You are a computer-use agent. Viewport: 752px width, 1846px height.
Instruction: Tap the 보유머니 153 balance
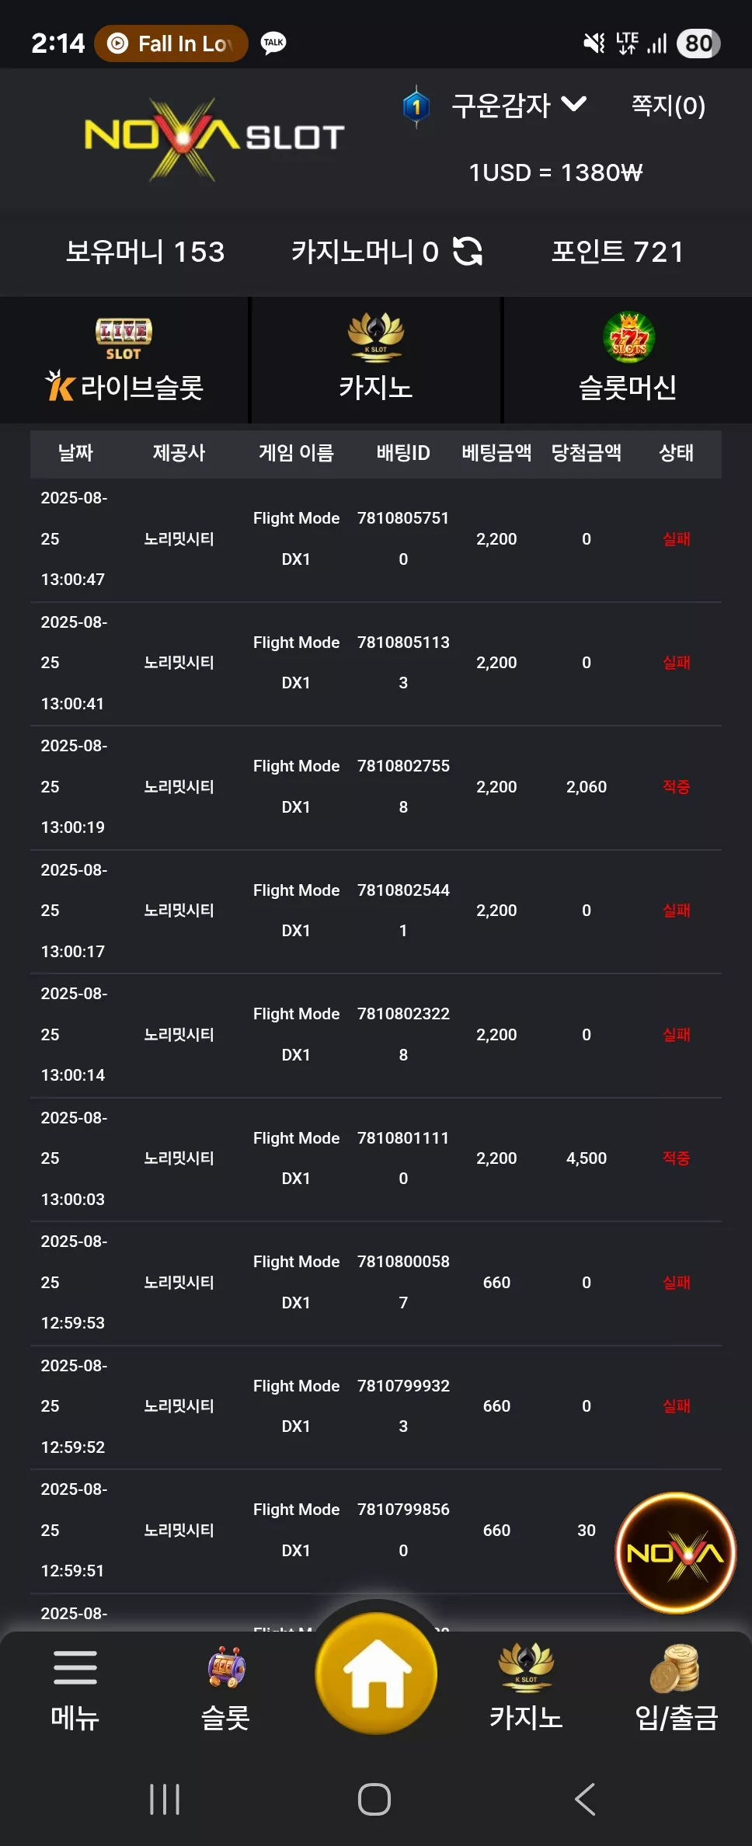[x=145, y=251]
